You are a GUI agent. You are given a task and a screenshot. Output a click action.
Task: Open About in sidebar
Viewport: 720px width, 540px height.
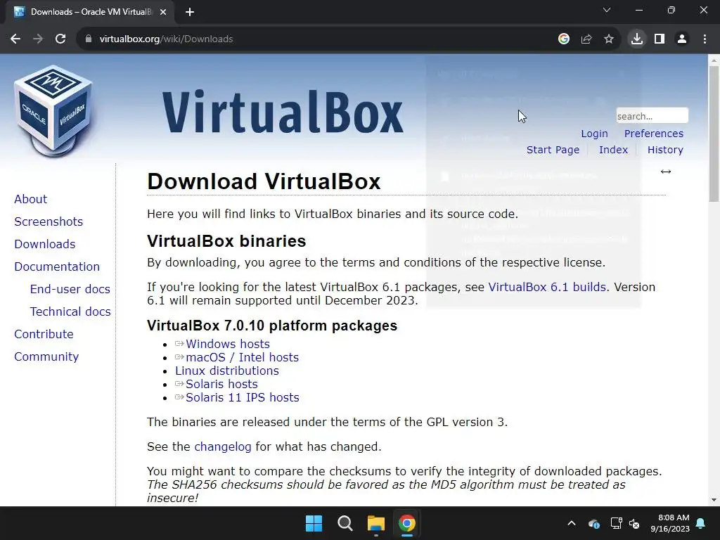pyautogui.click(x=30, y=199)
